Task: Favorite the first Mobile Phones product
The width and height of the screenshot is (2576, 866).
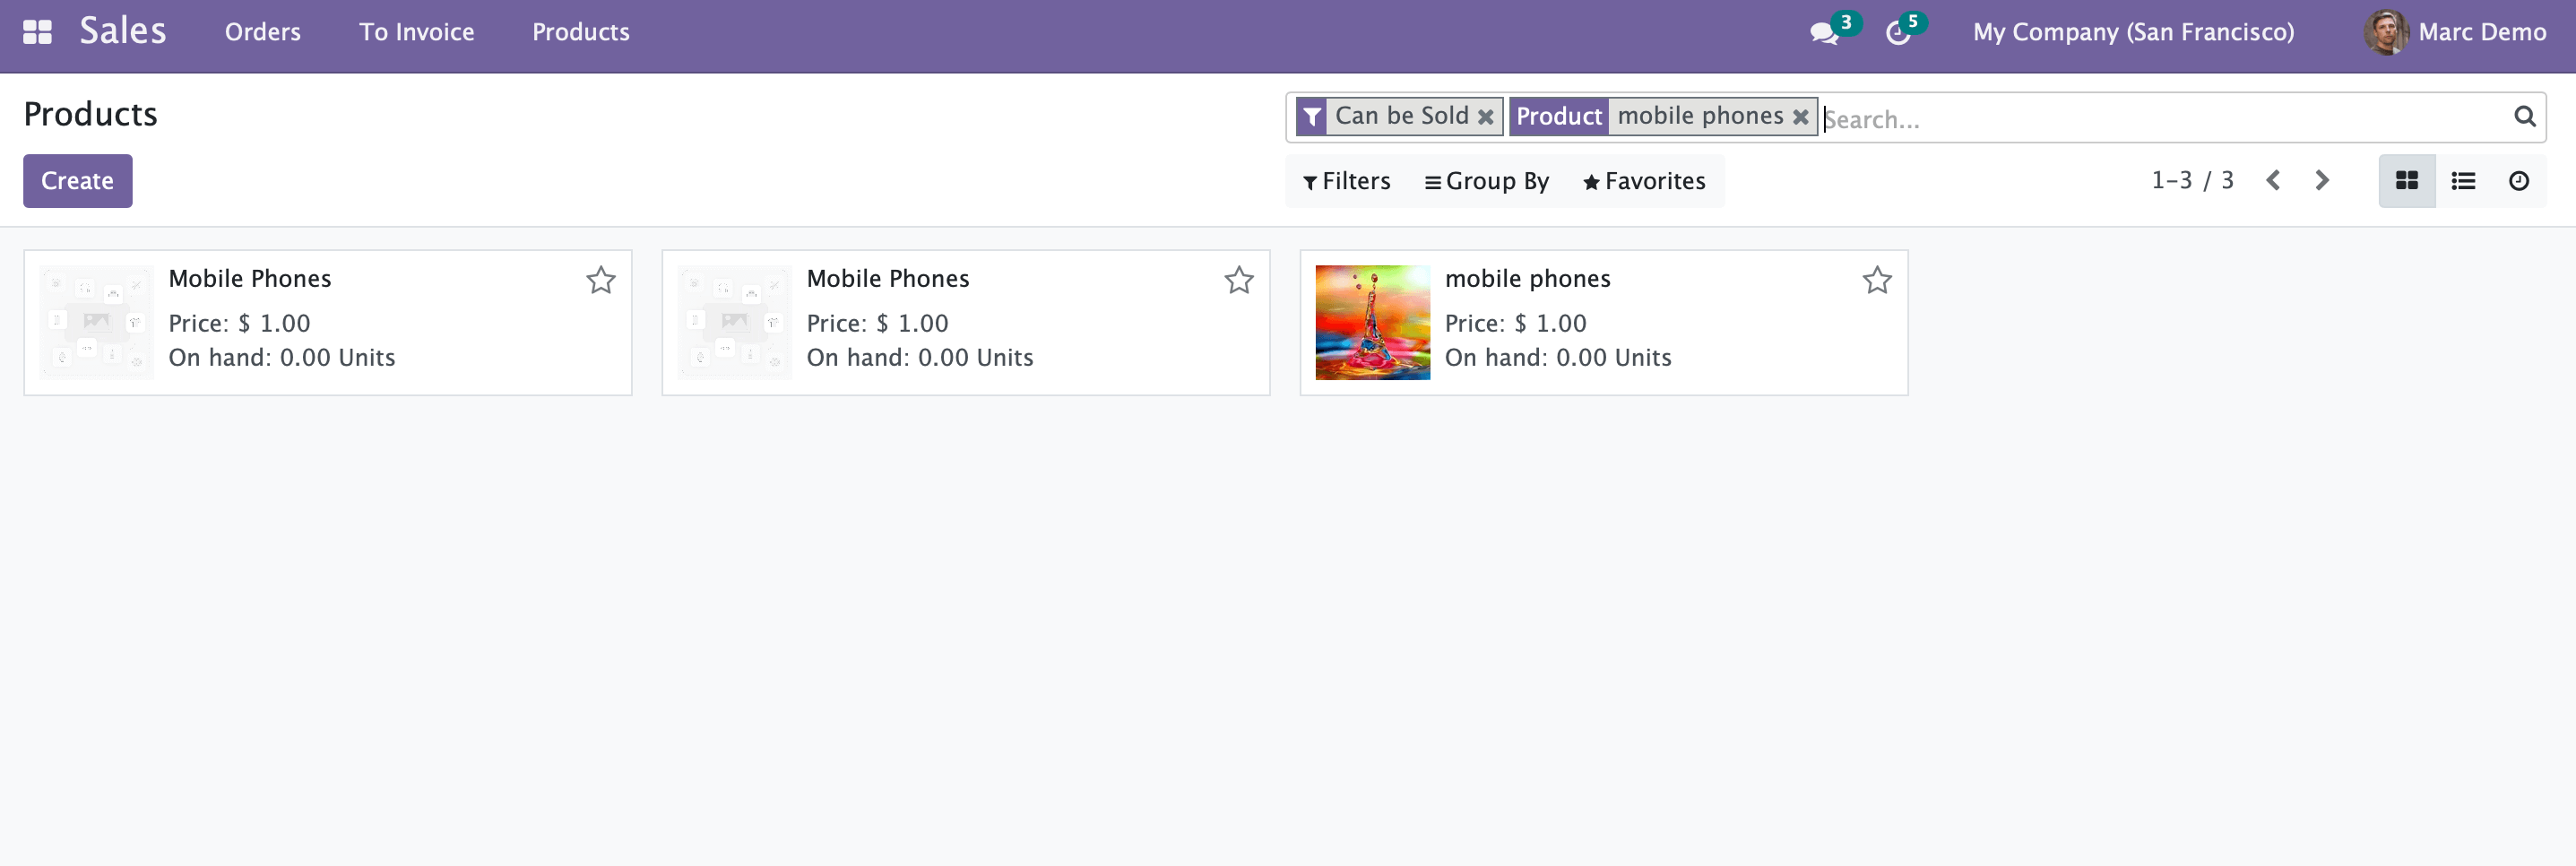Action: [600, 280]
